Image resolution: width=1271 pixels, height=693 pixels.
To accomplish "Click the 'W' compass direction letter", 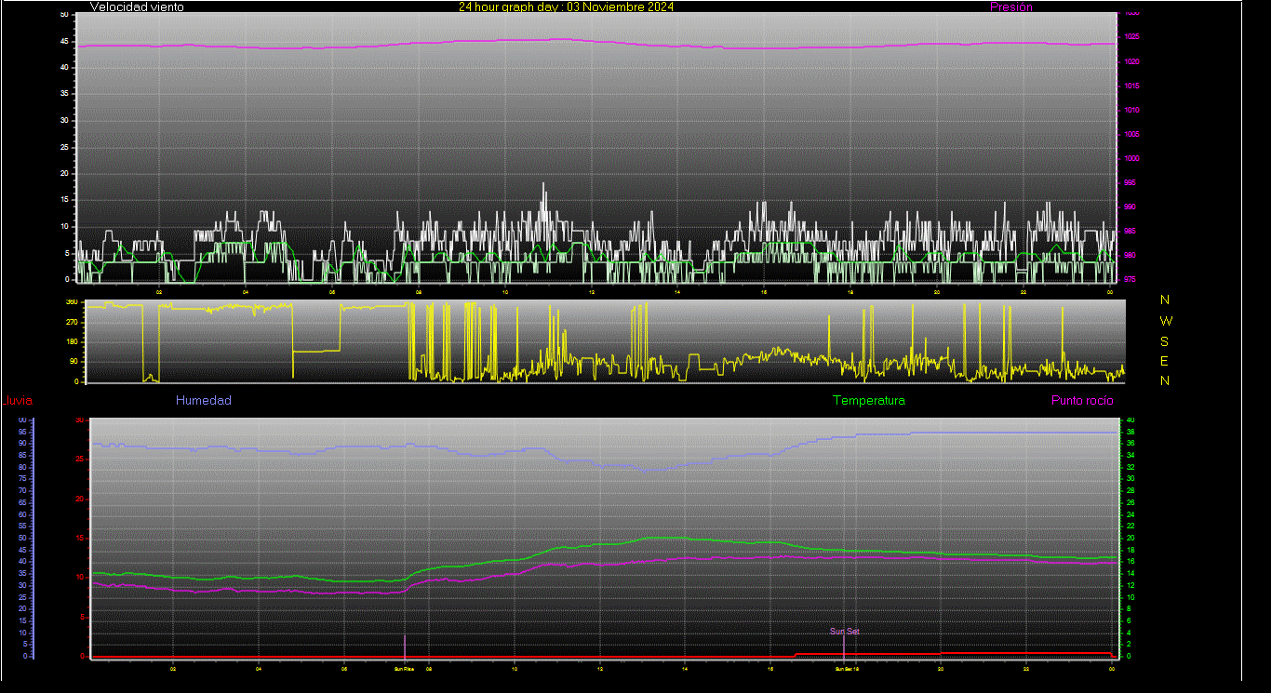I will [1166, 321].
